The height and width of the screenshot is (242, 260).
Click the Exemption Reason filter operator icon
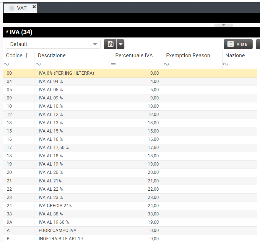[x=166, y=64]
